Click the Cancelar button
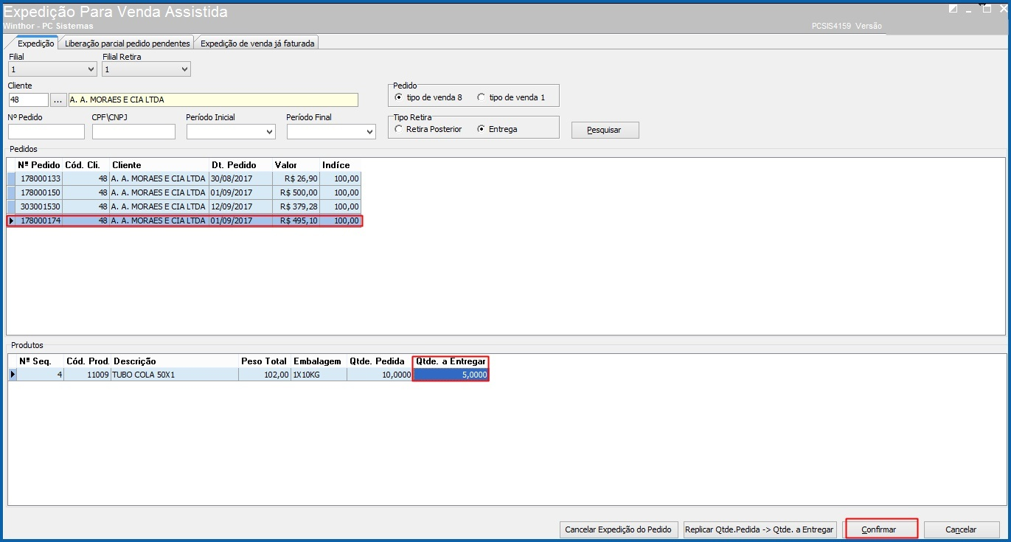This screenshot has width=1011, height=542. [961, 529]
